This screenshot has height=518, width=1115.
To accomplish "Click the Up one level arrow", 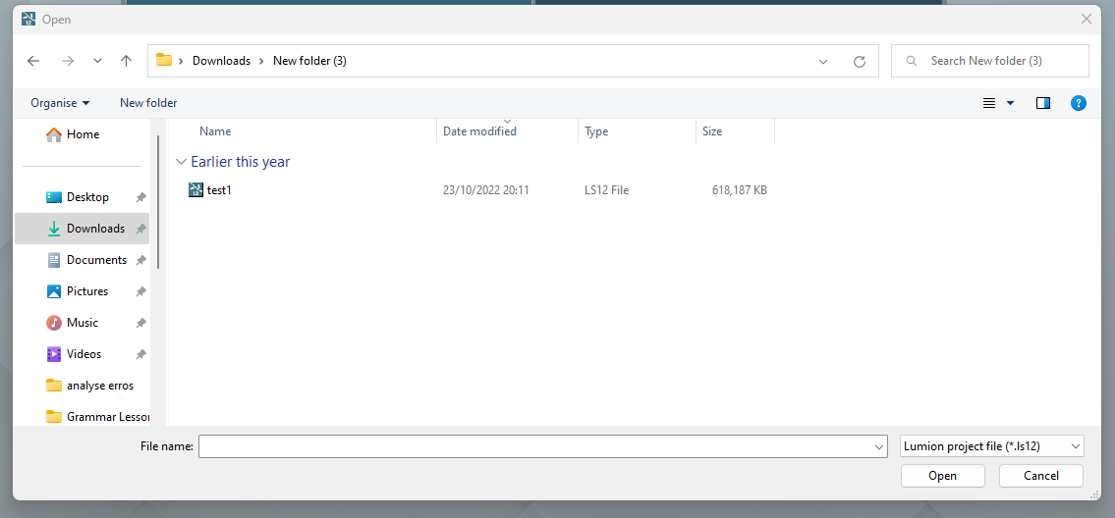I will tap(126, 61).
